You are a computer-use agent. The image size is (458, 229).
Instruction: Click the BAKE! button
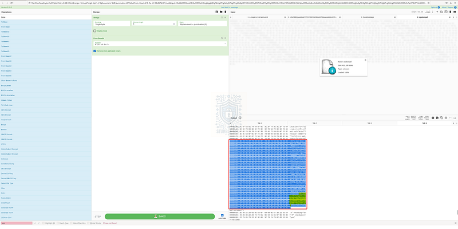pyautogui.click(x=160, y=216)
